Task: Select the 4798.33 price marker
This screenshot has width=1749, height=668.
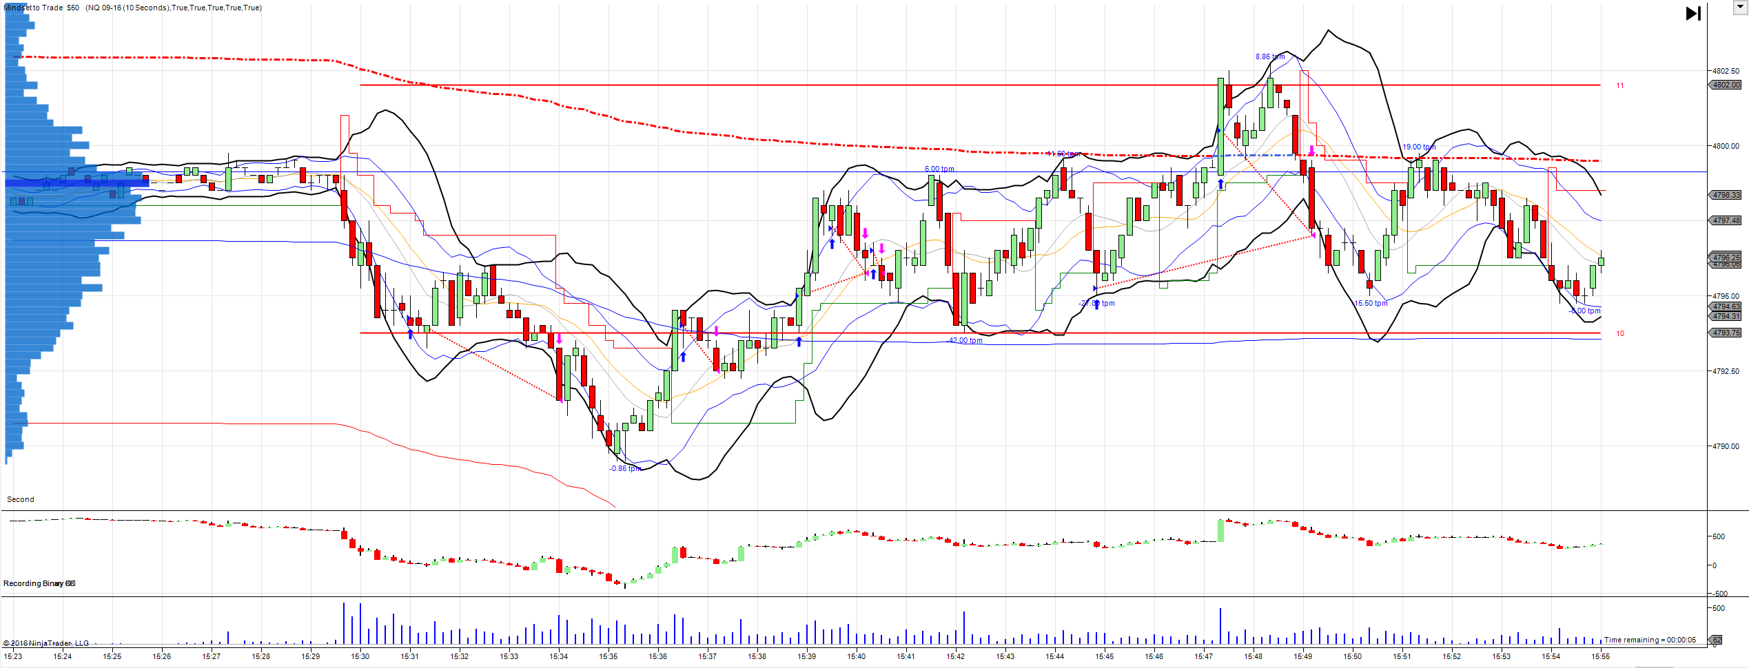Action: pyautogui.click(x=1726, y=195)
